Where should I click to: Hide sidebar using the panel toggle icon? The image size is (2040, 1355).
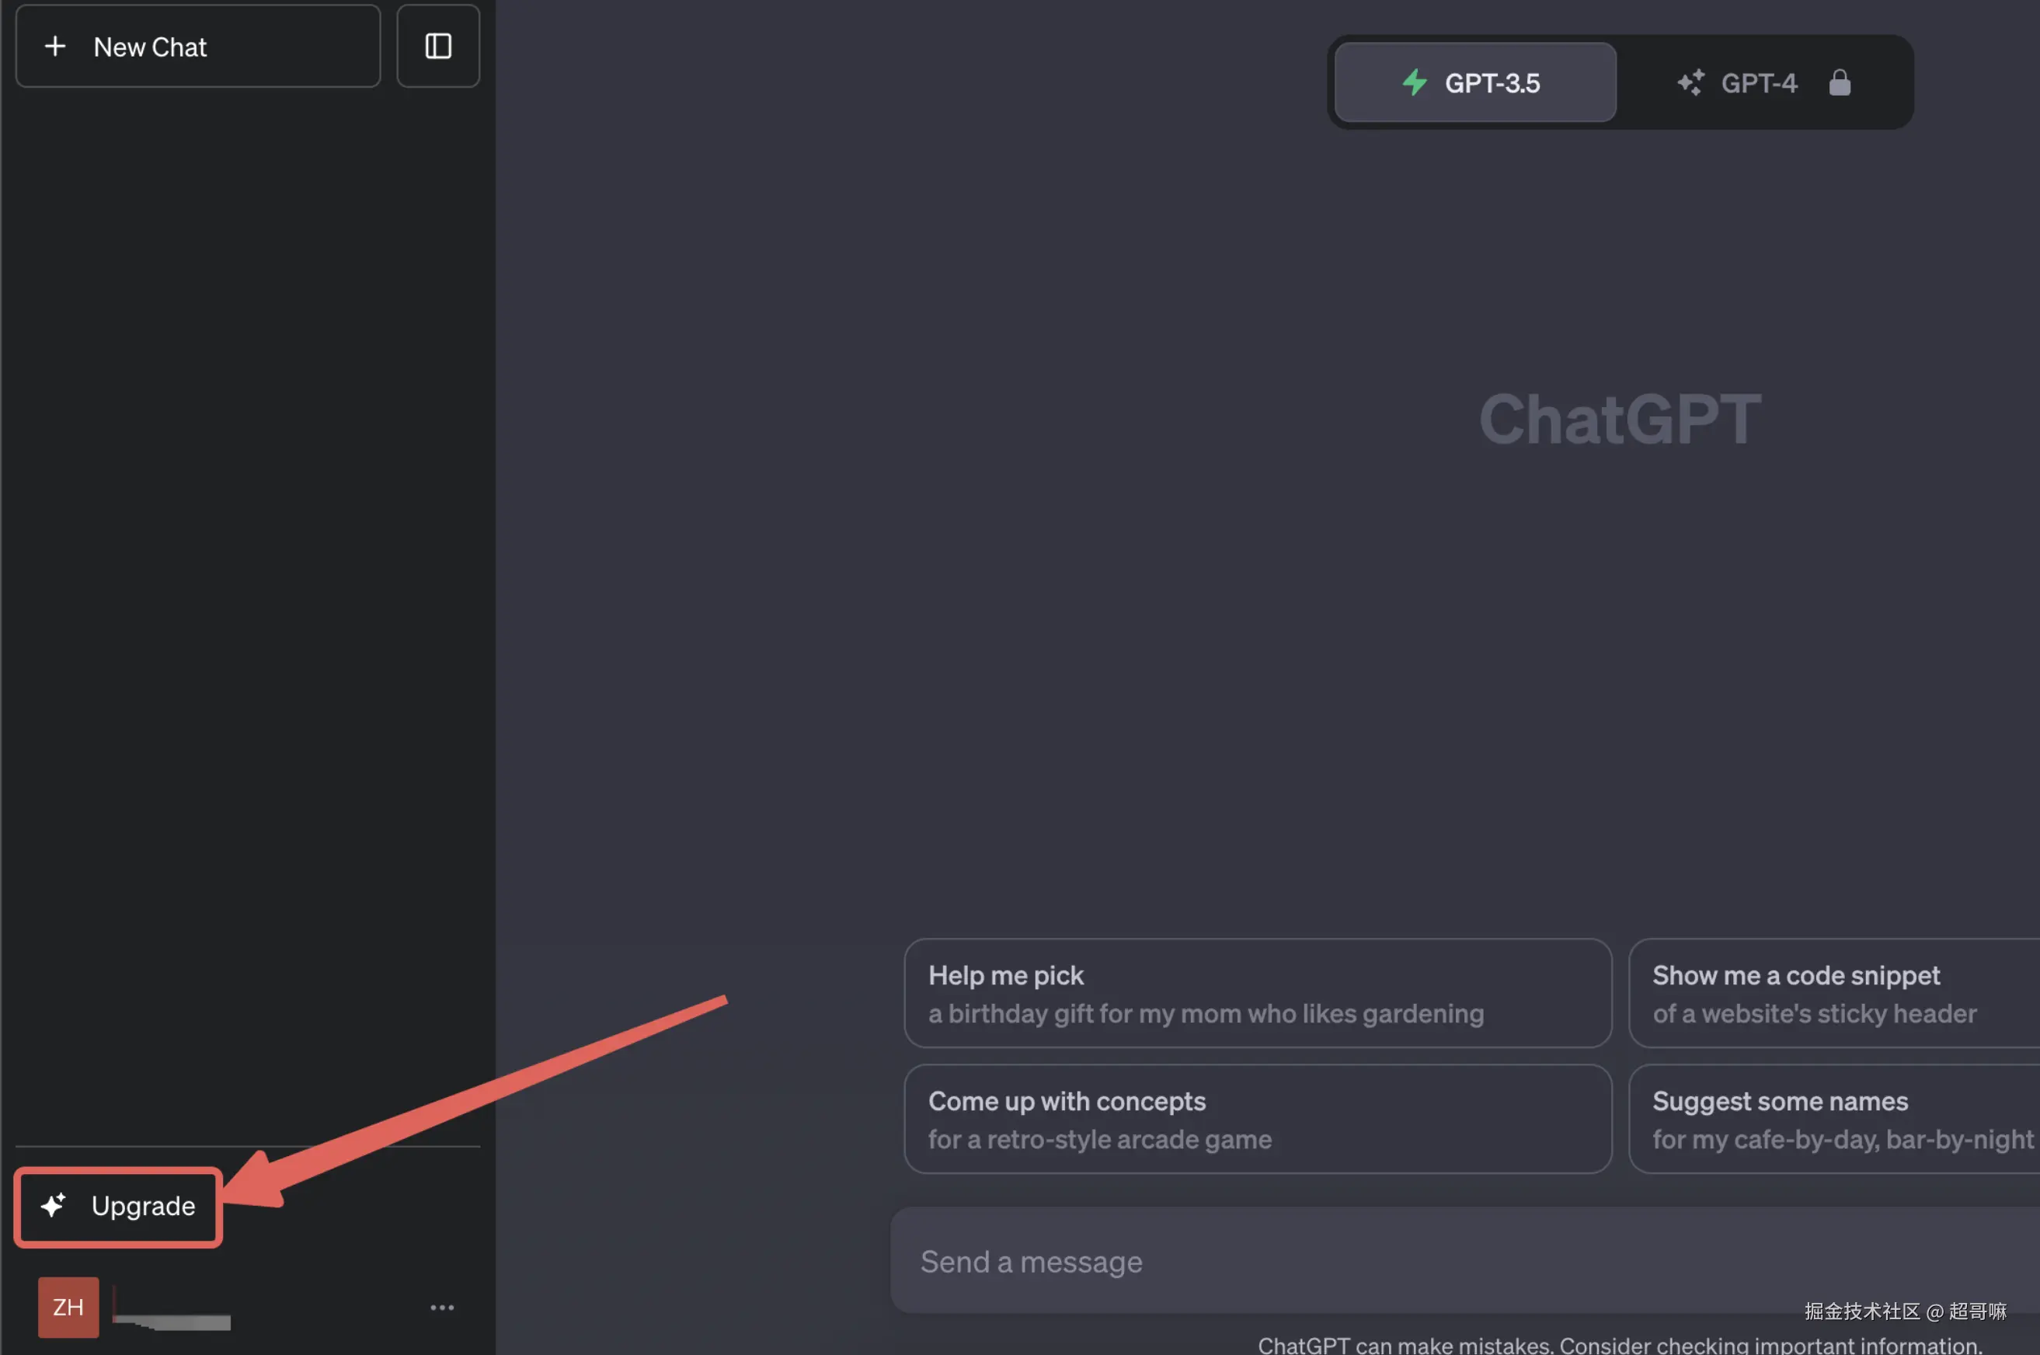tap(438, 47)
